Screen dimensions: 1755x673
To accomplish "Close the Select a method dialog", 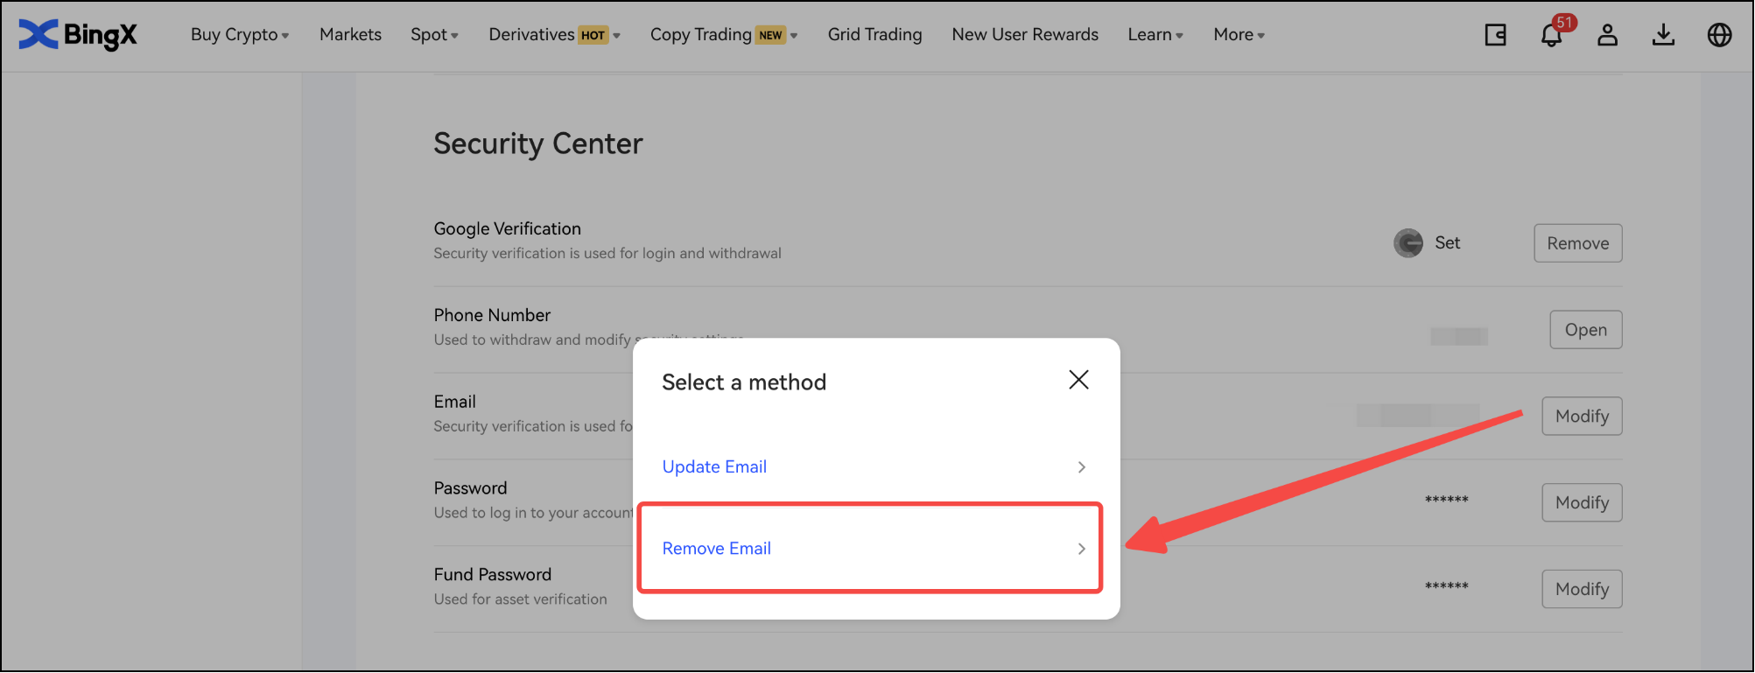I will (1078, 380).
